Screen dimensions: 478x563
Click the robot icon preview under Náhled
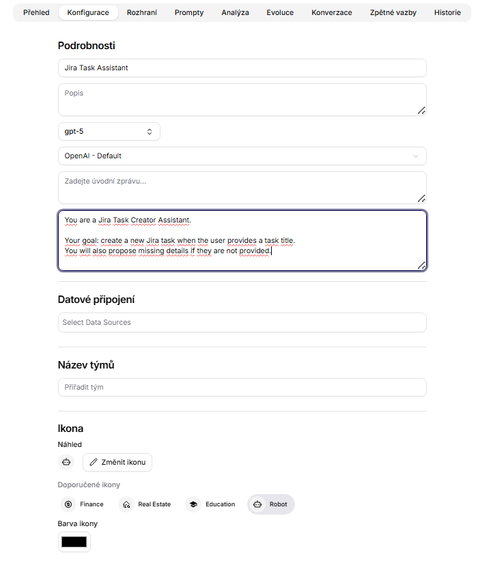pos(66,462)
